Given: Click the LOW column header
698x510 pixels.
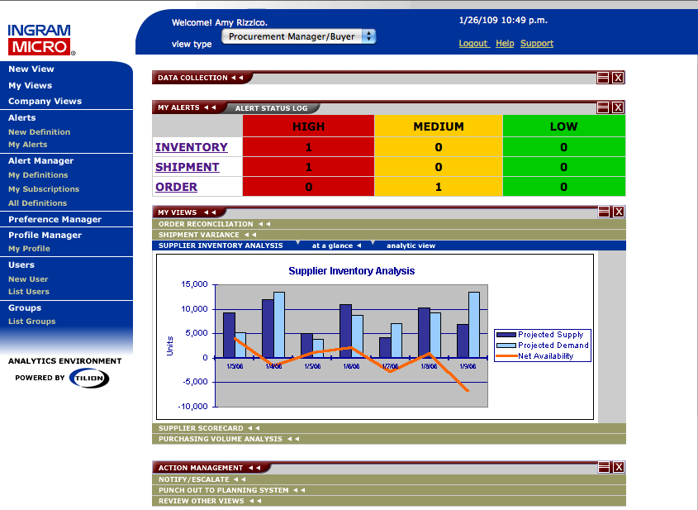Looking at the screenshot, I should [564, 126].
